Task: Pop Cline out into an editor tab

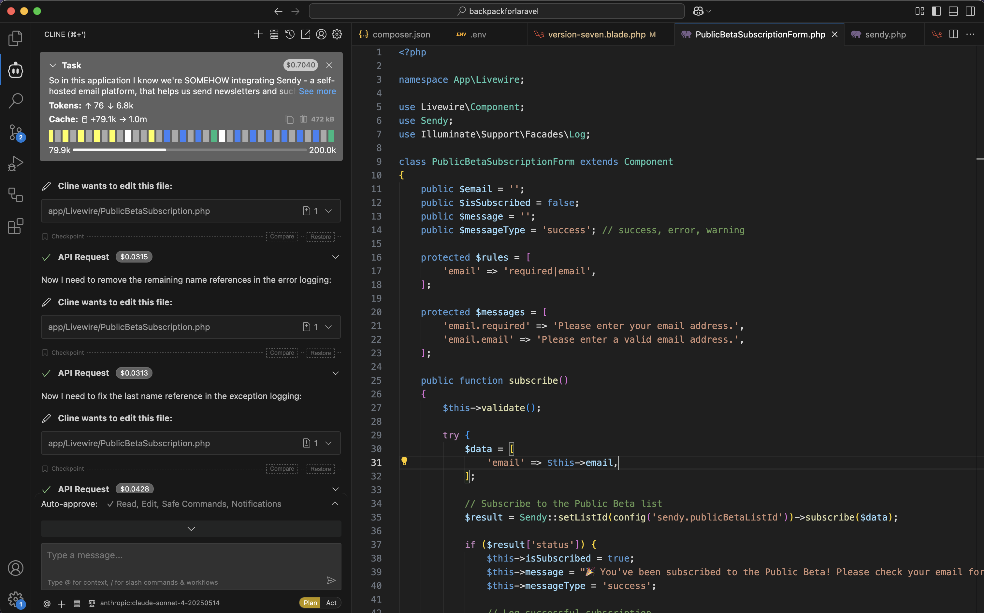Action: point(306,35)
